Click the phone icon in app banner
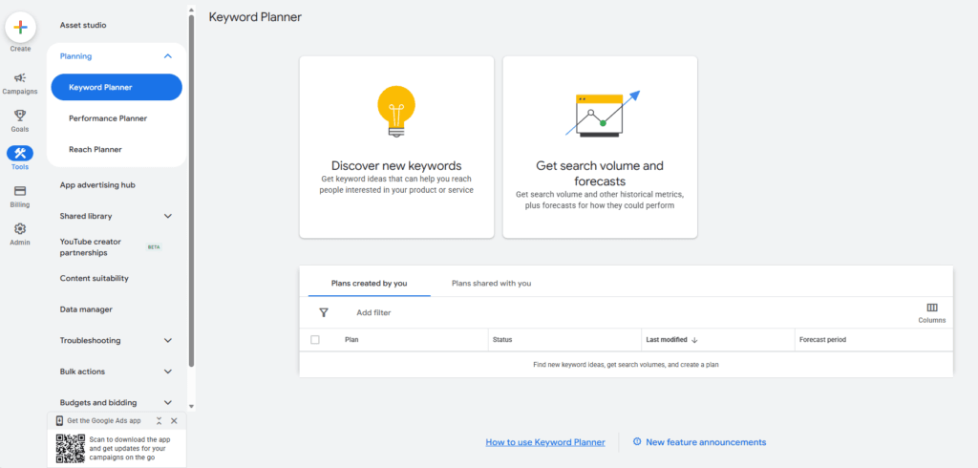This screenshot has height=468, width=978. click(59, 420)
